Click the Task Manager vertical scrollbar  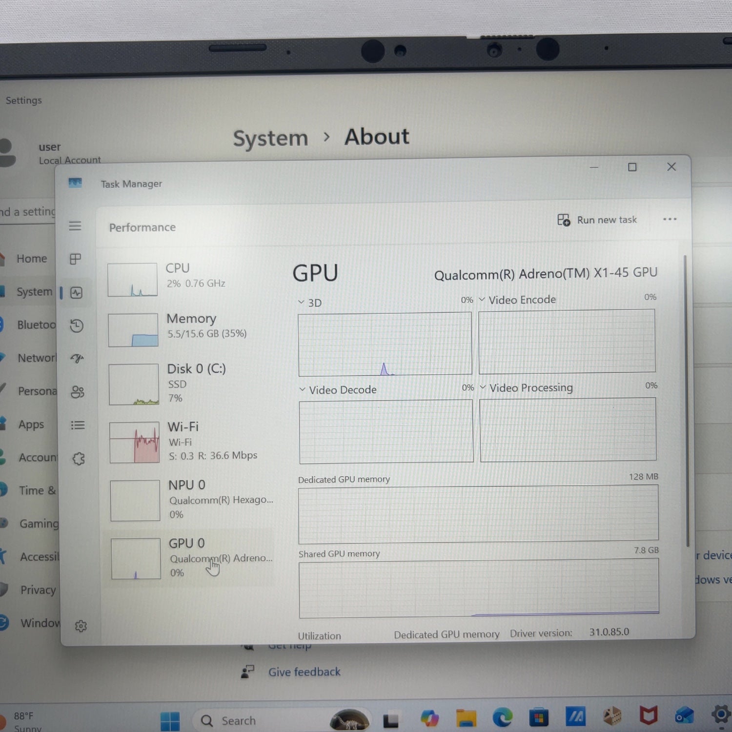tap(687, 400)
